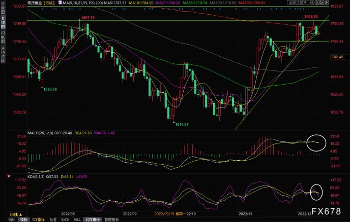Screen dimensions: 350x222
Task: Click the 【日线】 period label in title
Action: (x=48, y=3)
